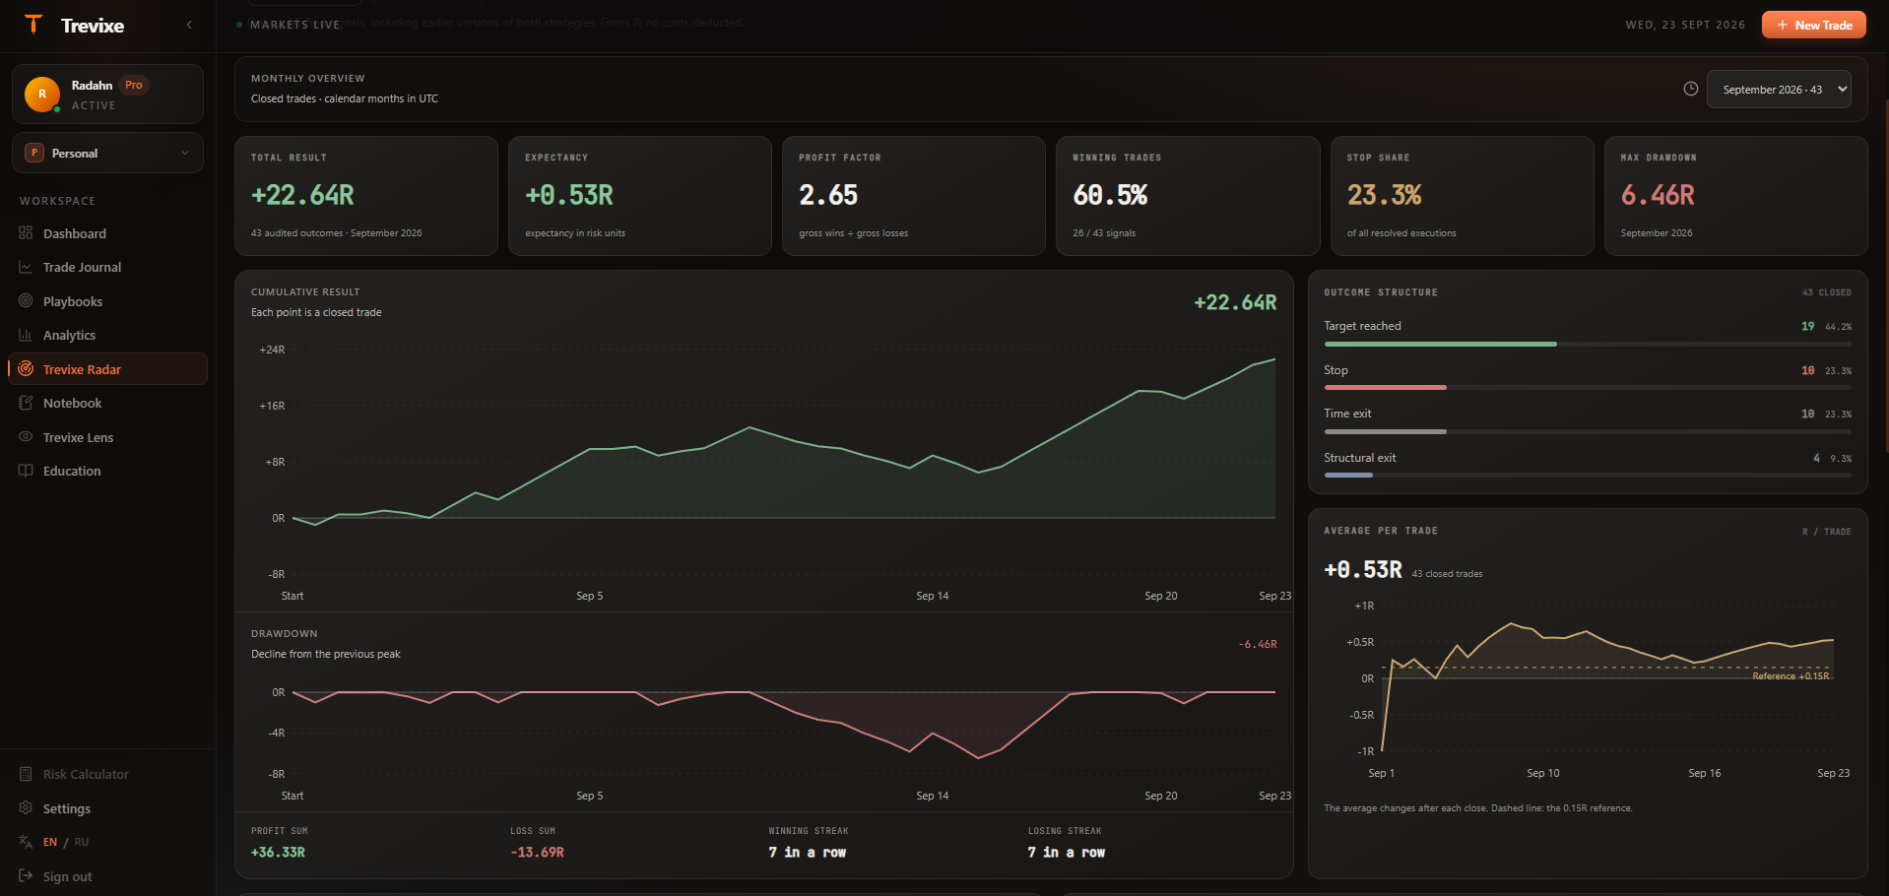Click the page vertical scrollbar
Image resolution: width=1889 pixels, height=896 pixels.
click(x=1885, y=276)
